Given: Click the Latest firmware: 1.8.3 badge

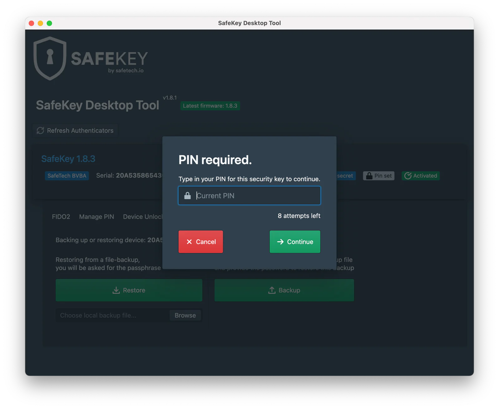Looking at the screenshot, I should click(x=210, y=106).
